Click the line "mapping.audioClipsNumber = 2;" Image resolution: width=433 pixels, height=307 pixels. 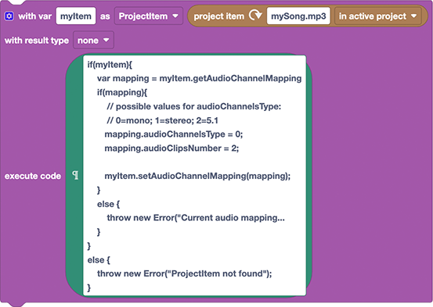[x=171, y=148]
